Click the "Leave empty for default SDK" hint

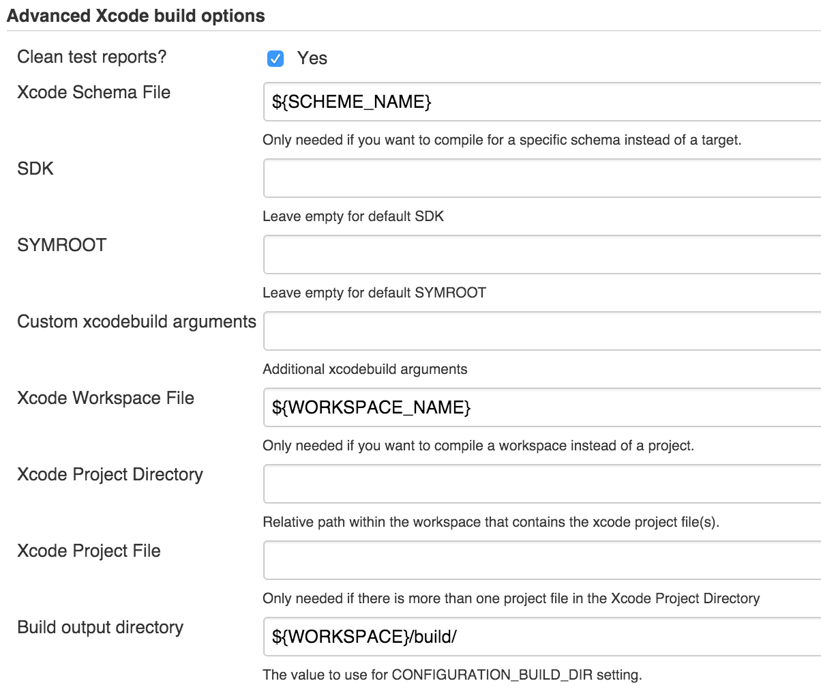[353, 216]
